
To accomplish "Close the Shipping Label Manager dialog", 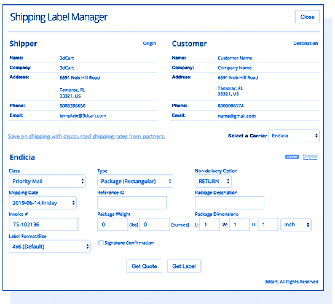I will (307, 17).
